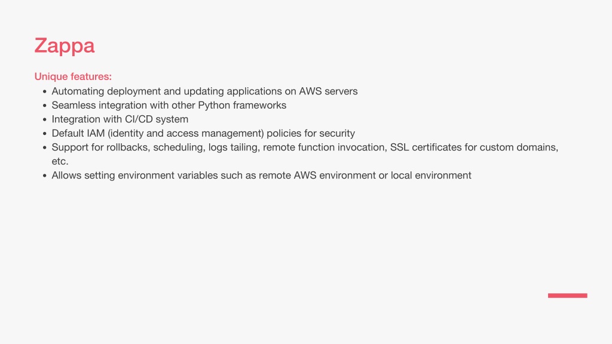
Task: Select the 'Unique features:' heading
Action: pos(73,76)
